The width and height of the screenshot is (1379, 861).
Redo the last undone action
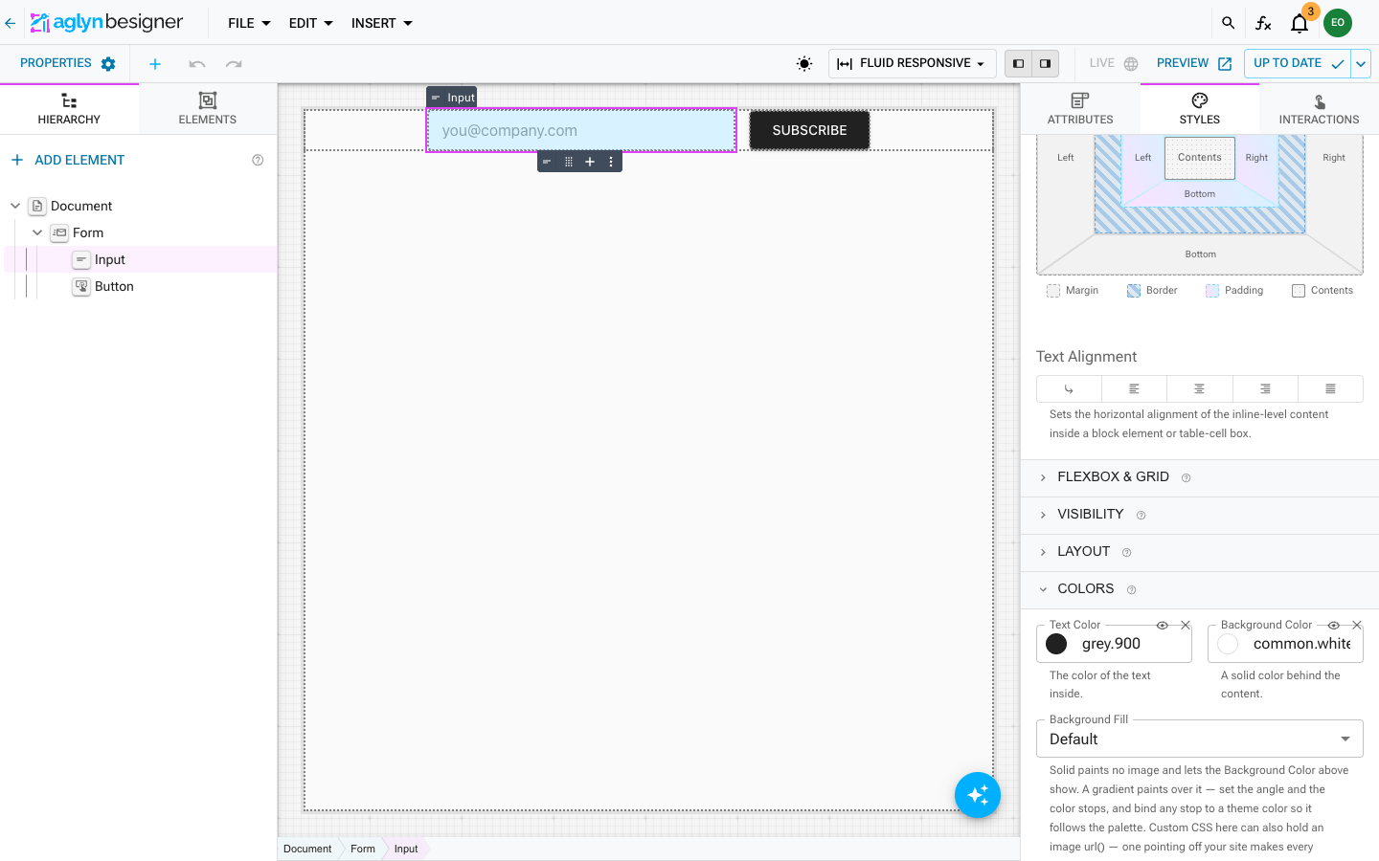click(x=234, y=64)
